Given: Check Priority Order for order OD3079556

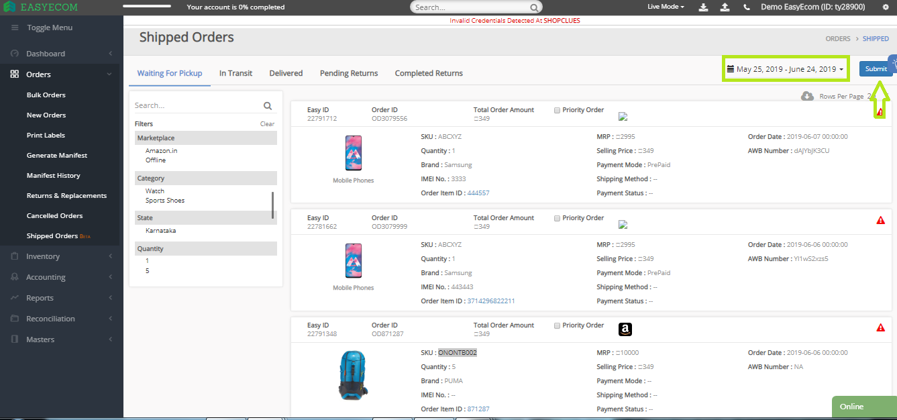Looking at the screenshot, I should [x=557, y=110].
